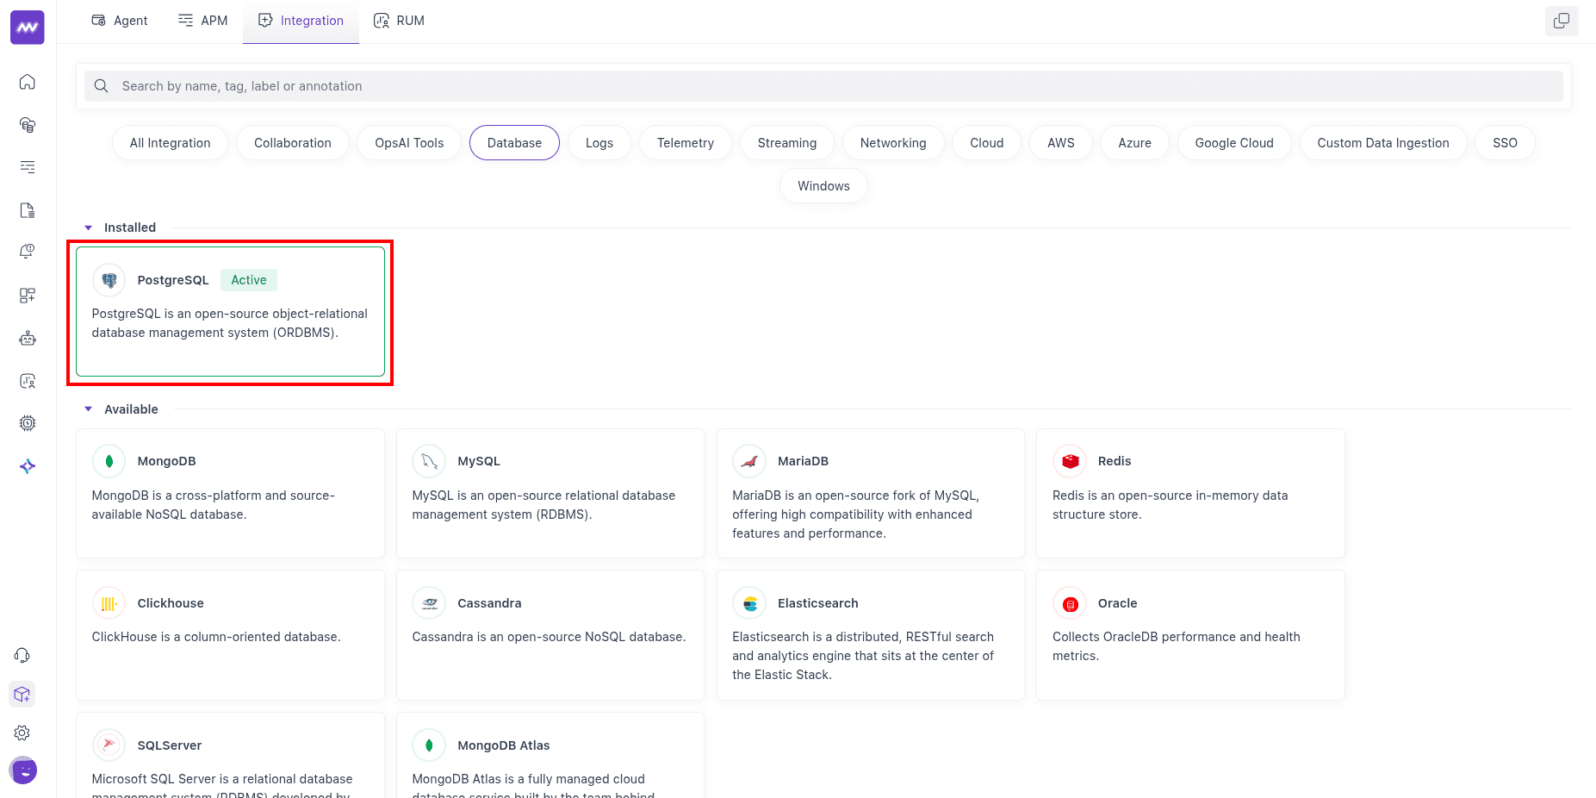Select the AI bot sidebar icon
This screenshot has width=1596, height=798.
point(27,338)
